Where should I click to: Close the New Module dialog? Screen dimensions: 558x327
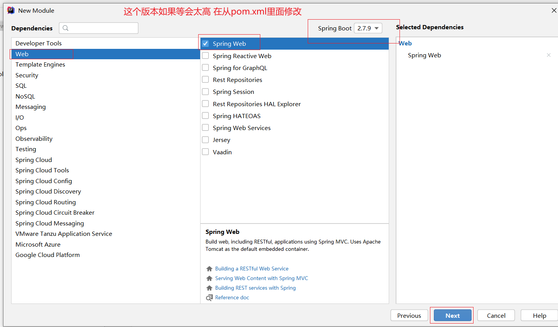point(554,10)
